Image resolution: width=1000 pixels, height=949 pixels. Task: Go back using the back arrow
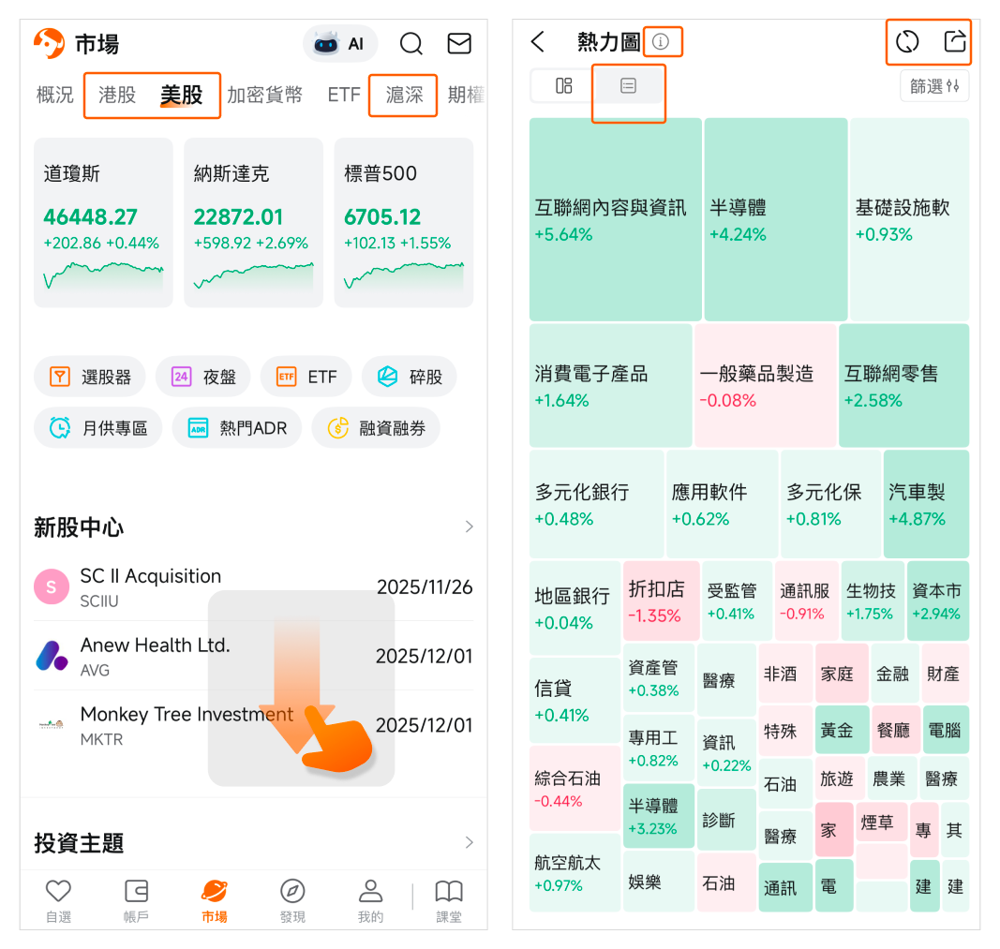coord(537,42)
